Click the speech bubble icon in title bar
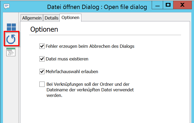The height and width of the screenshot is (123, 194). 7,6
